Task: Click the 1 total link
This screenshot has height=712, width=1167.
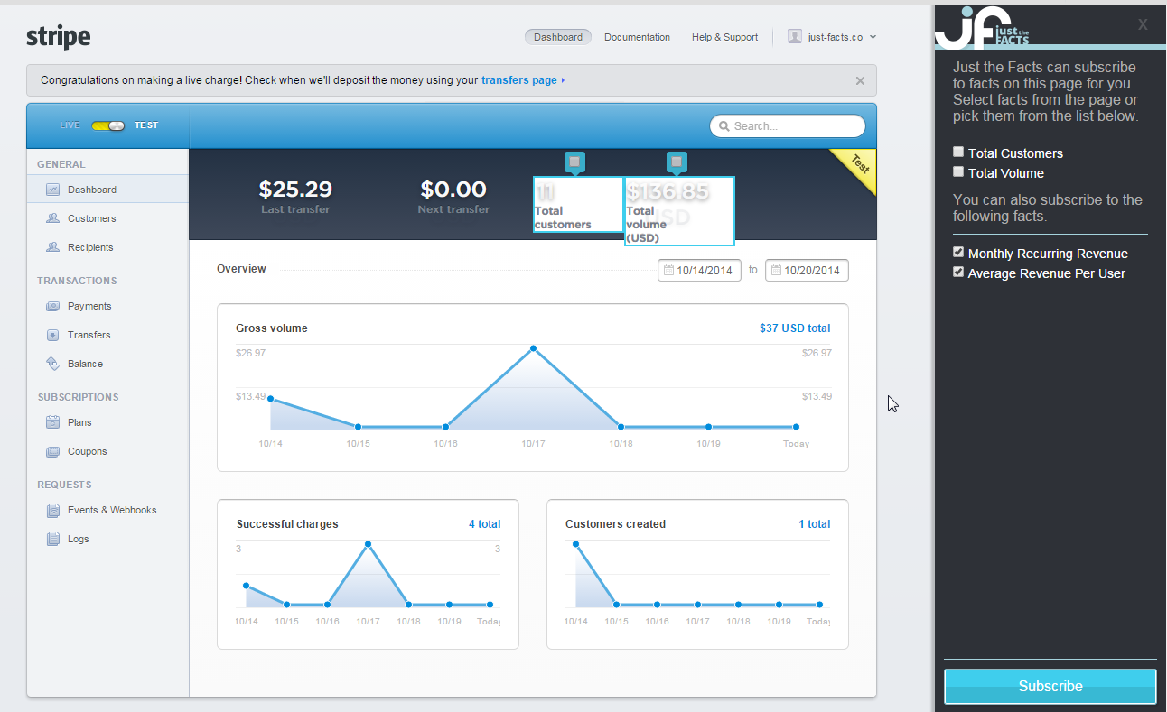Action: coord(815,524)
